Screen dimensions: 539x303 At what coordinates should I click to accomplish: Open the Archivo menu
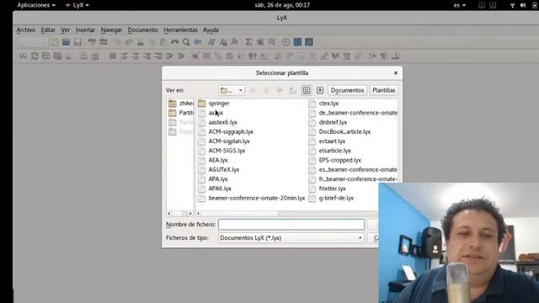pos(26,30)
